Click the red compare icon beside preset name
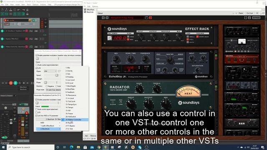Screen dimensions: 267x150 tap(150, 17)
